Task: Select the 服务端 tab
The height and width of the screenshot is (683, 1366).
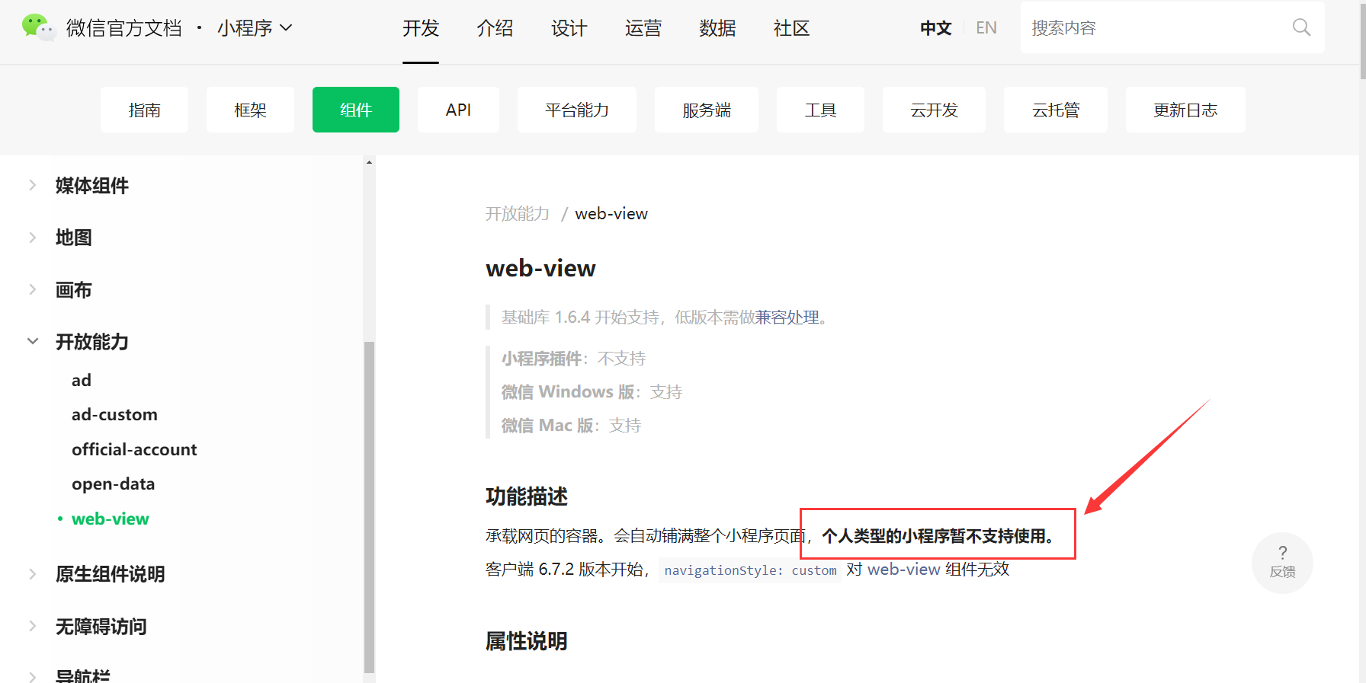Action: pyautogui.click(x=707, y=110)
